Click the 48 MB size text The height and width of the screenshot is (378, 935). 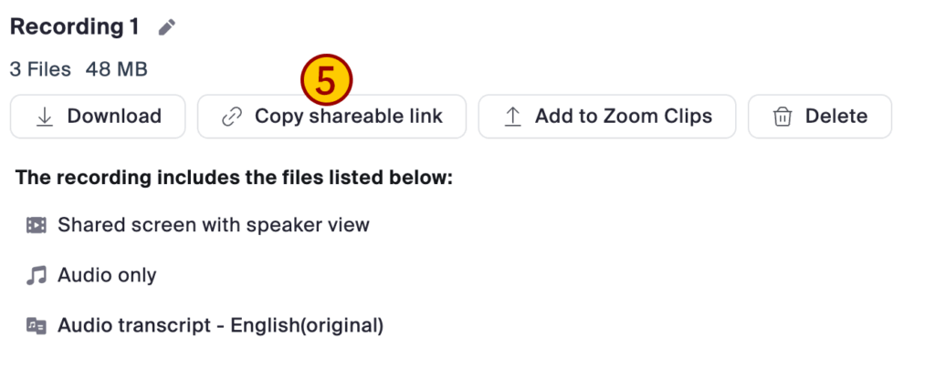(117, 69)
